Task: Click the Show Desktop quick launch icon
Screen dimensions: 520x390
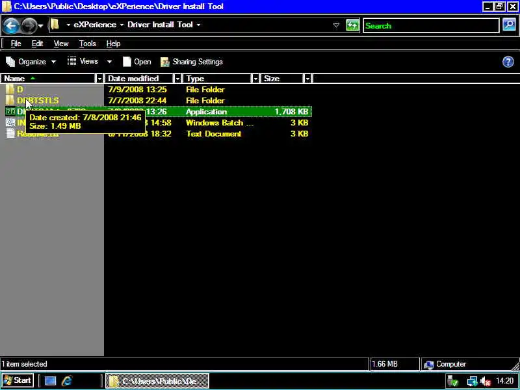Action: coord(50,381)
